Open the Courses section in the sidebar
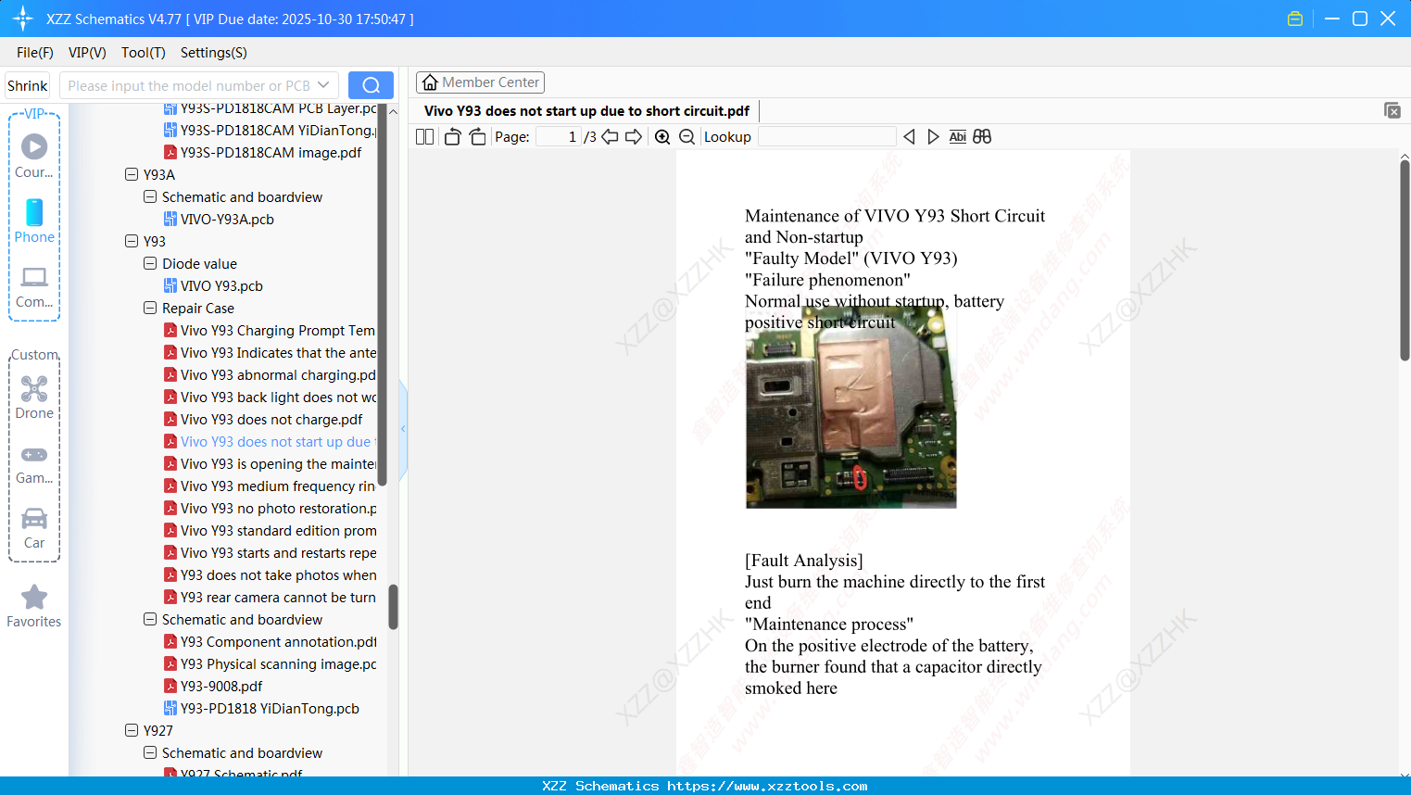Image resolution: width=1411 pixels, height=795 pixels. click(x=34, y=156)
